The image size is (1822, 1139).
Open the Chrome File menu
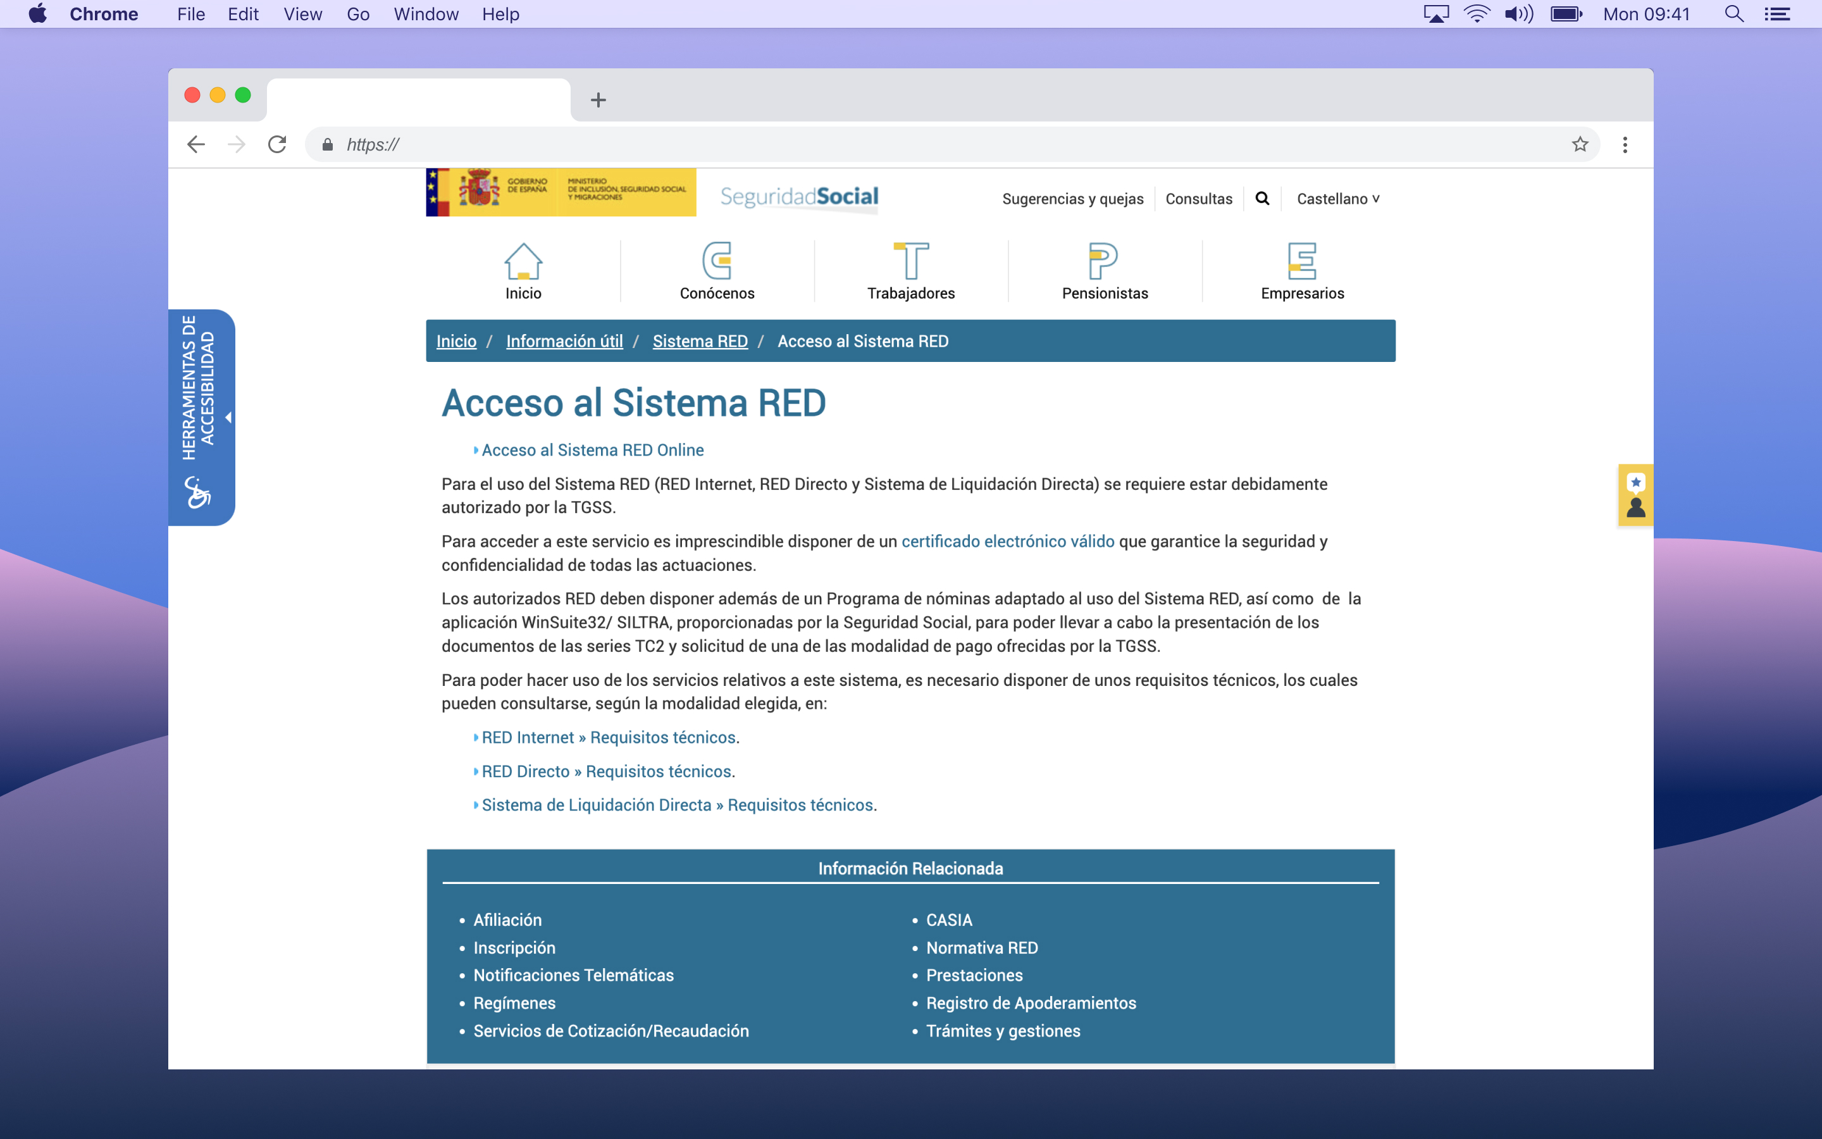tap(191, 15)
